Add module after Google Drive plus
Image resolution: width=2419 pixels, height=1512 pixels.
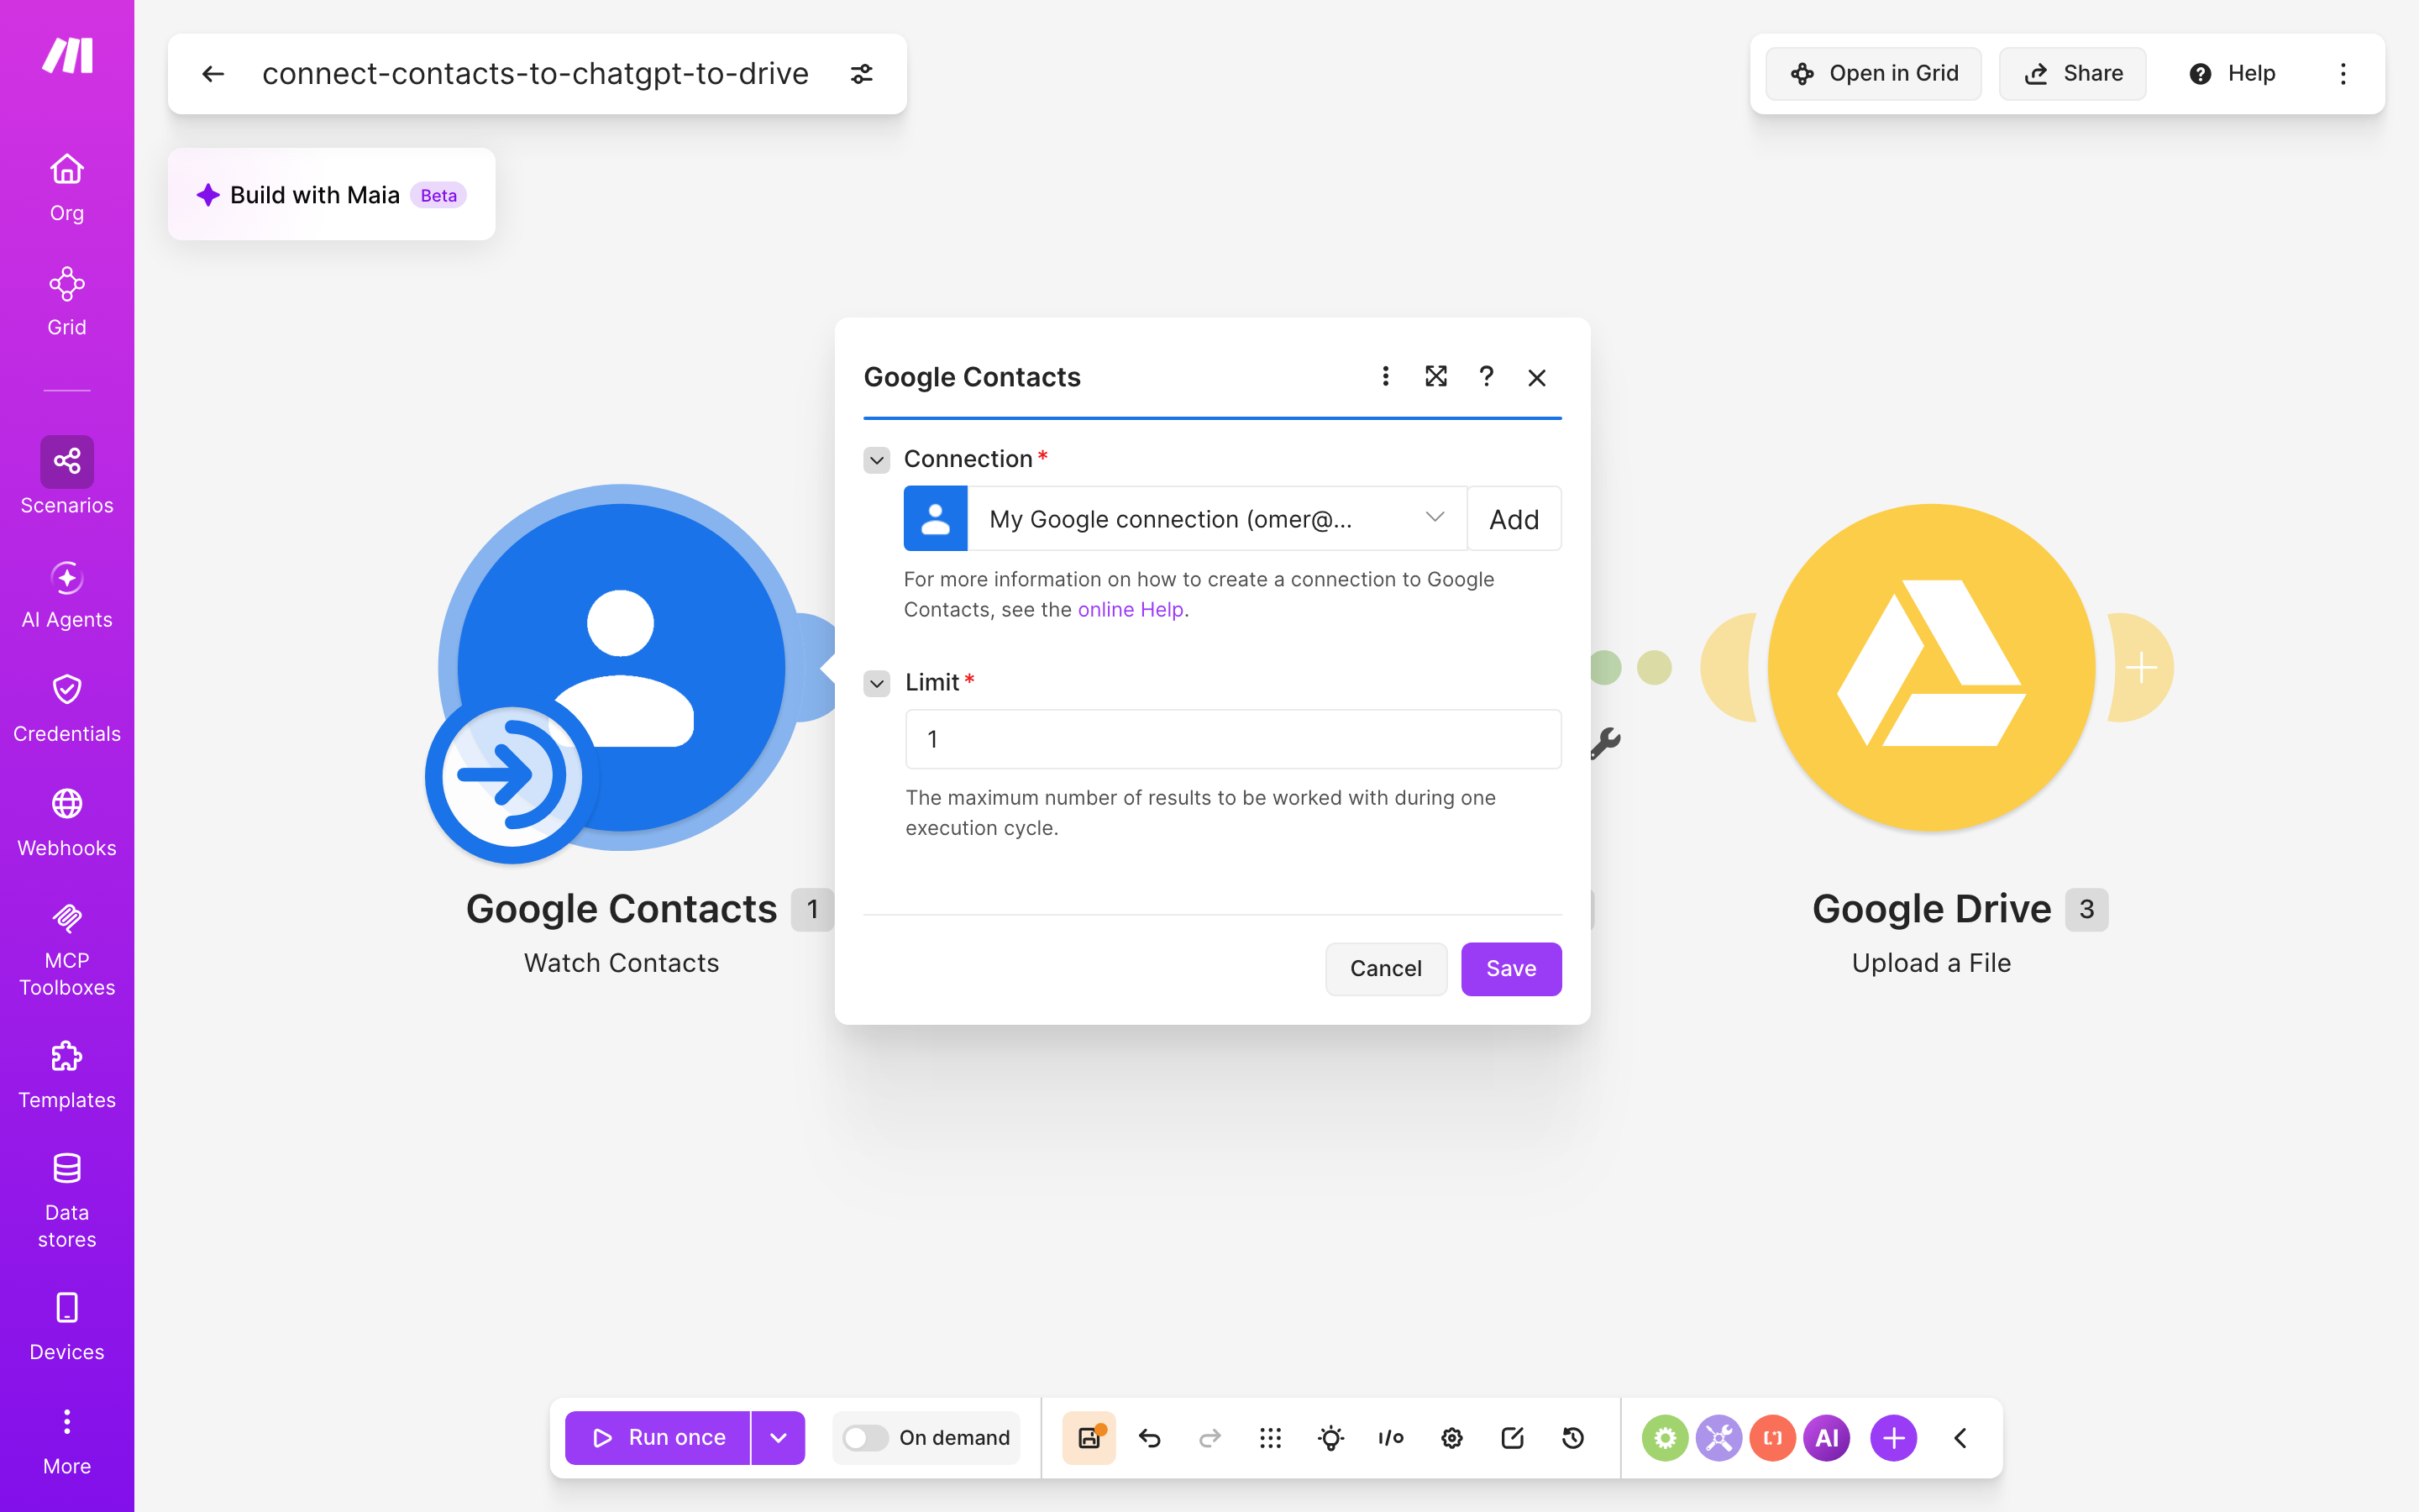(x=2140, y=667)
